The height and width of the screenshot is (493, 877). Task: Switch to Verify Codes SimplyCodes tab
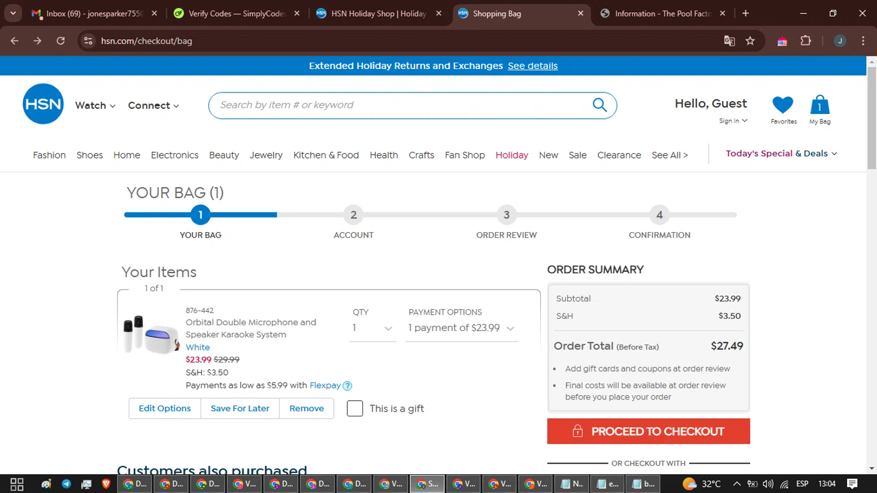point(236,13)
